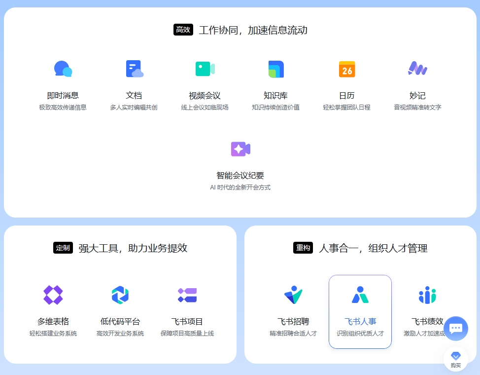
Task: Click the 定制 black tag label
Action: point(63,248)
